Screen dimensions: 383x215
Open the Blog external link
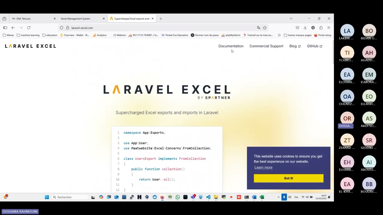295,46
